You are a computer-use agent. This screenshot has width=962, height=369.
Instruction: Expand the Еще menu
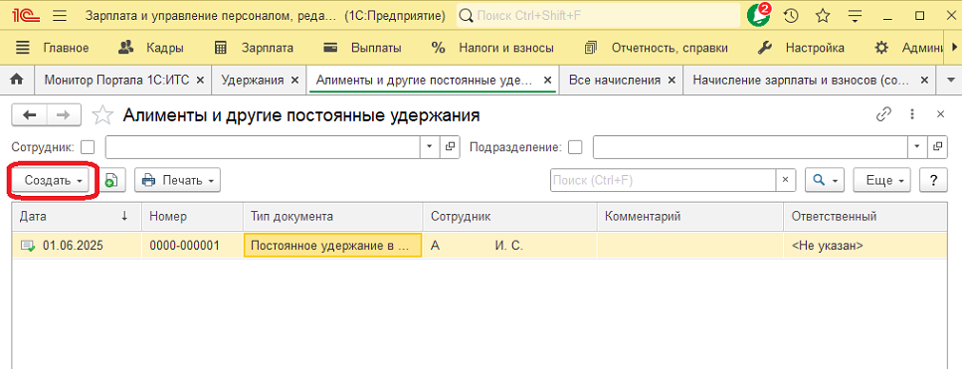tap(882, 180)
